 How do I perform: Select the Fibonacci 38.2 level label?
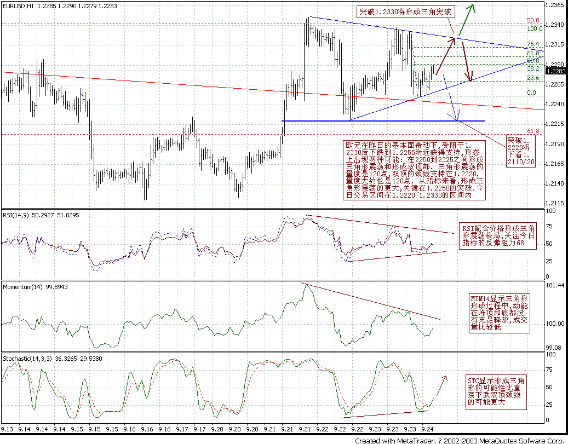click(x=533, y=68)
